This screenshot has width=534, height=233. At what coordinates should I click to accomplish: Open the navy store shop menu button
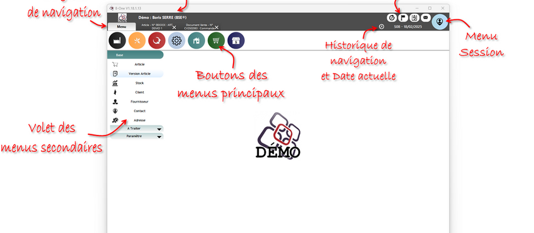[236, 41]
